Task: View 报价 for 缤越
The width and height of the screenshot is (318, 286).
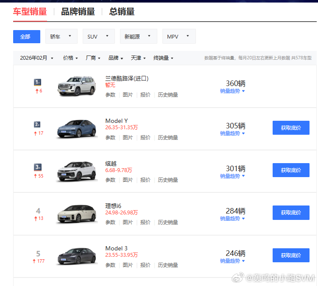Action: point(145,180)
